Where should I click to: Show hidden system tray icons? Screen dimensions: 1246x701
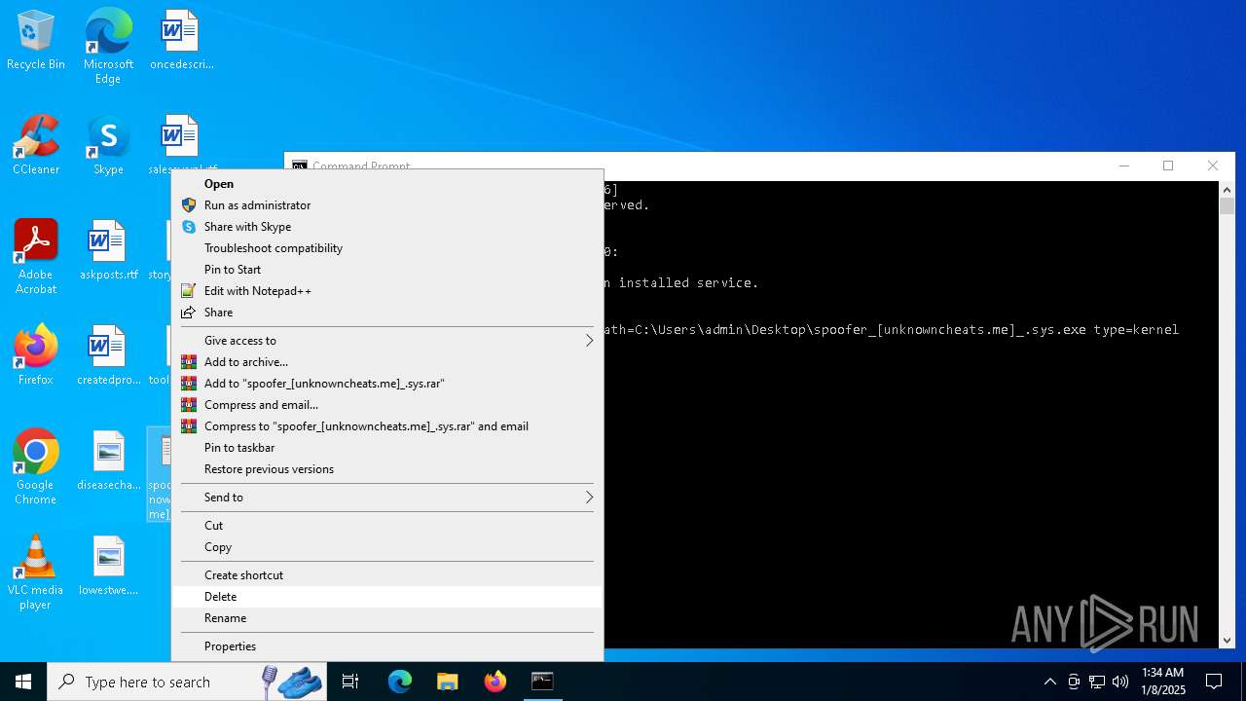coord(1049,682)
